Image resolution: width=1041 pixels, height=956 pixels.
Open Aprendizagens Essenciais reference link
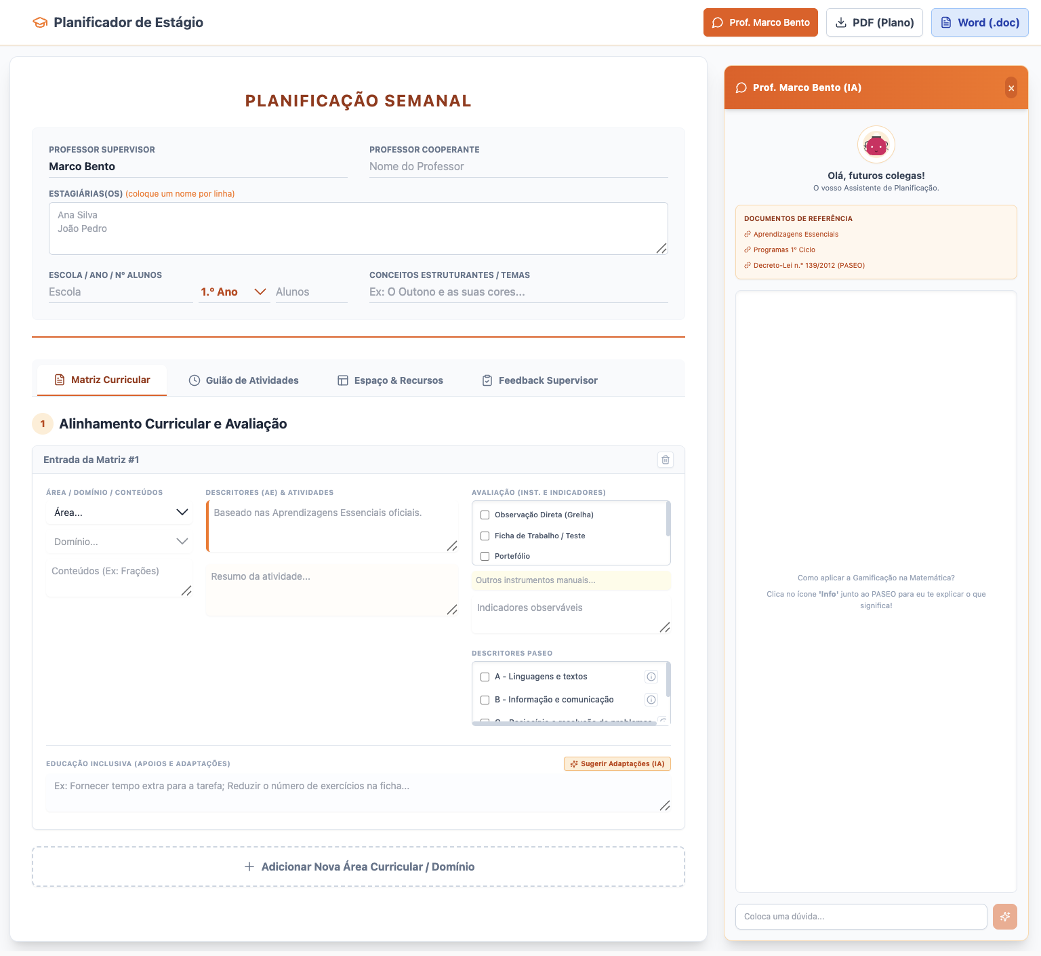point(792,235)
